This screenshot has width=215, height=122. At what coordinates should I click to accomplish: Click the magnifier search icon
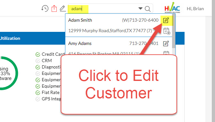pyautogui.click(x=148, y=9)
